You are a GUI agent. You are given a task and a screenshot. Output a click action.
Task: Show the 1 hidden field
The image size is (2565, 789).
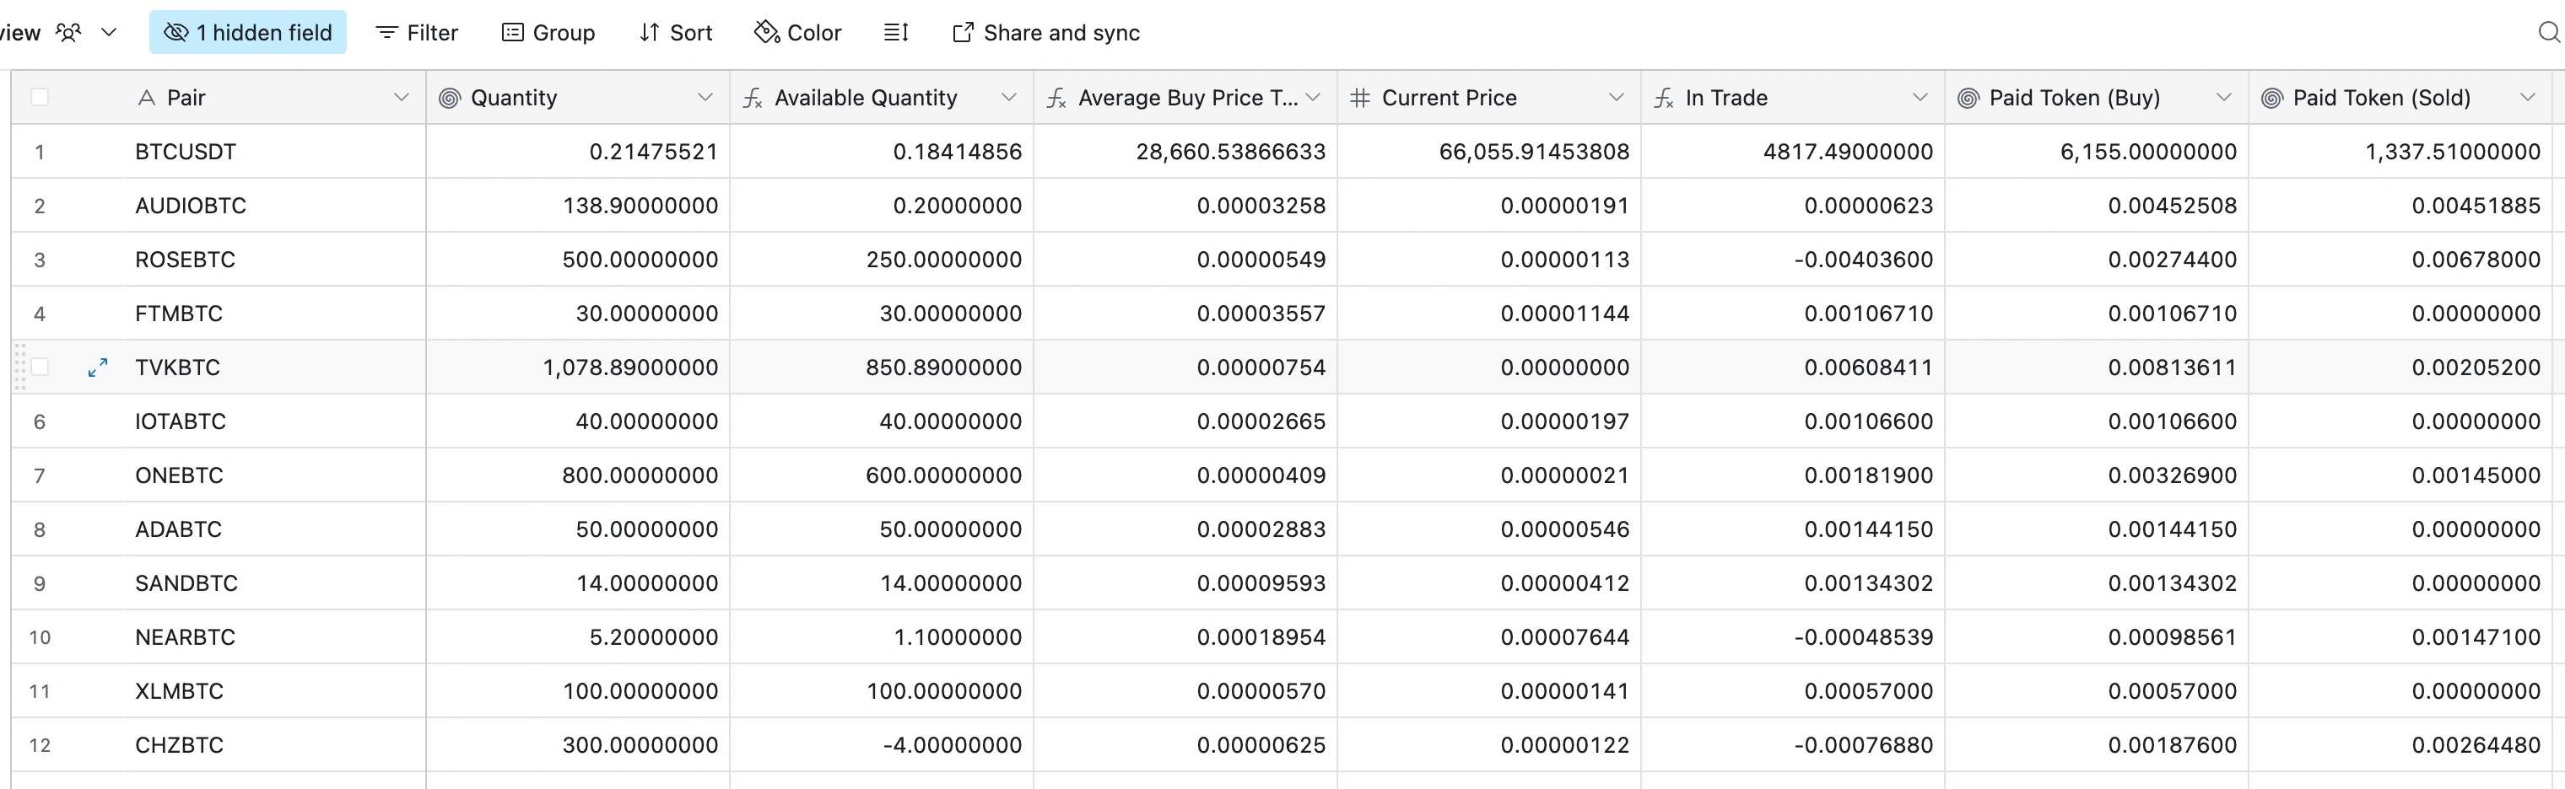[x=248, y=33]
